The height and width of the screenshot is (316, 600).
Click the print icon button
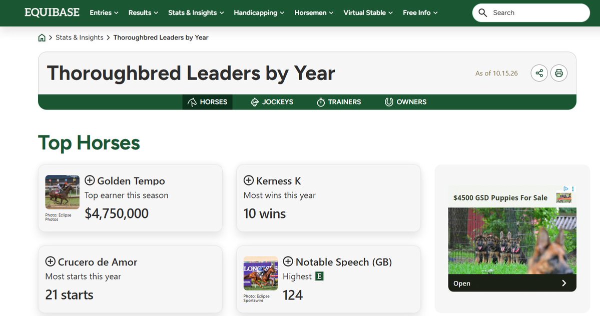[558, 73]
